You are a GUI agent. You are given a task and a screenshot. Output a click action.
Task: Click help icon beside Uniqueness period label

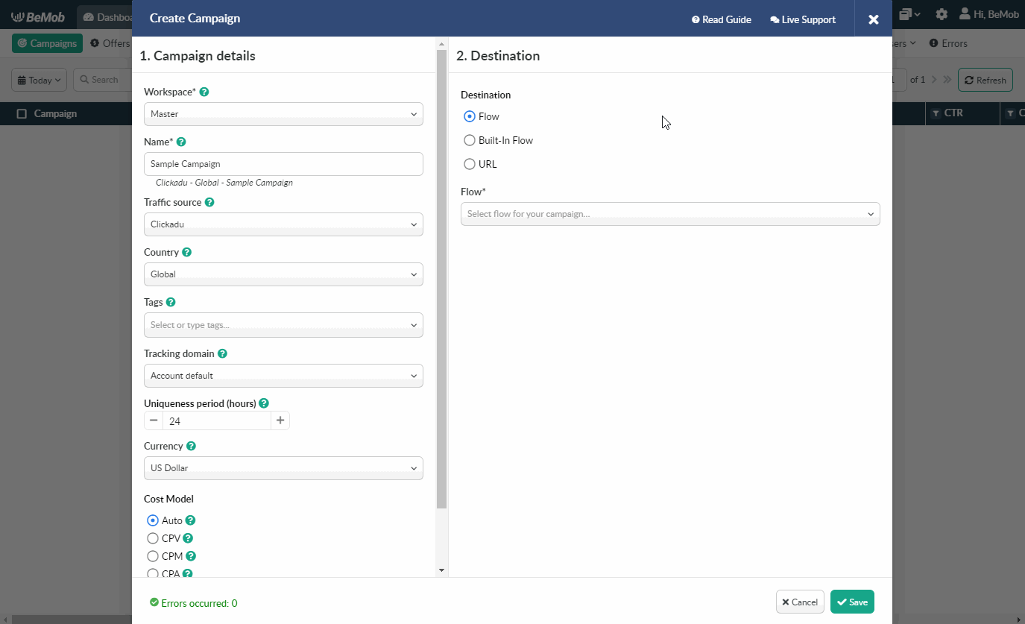click(x=264, y=403)
